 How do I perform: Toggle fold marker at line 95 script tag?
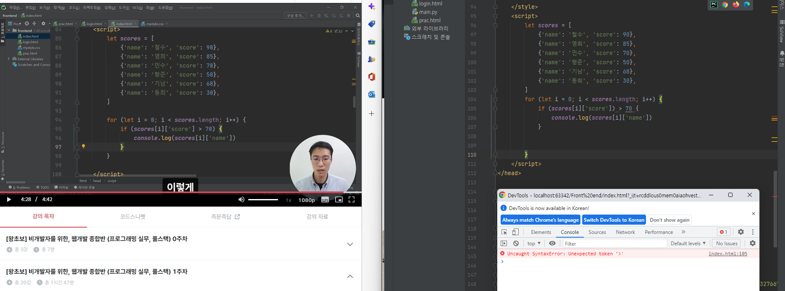(x=495, y=16)
